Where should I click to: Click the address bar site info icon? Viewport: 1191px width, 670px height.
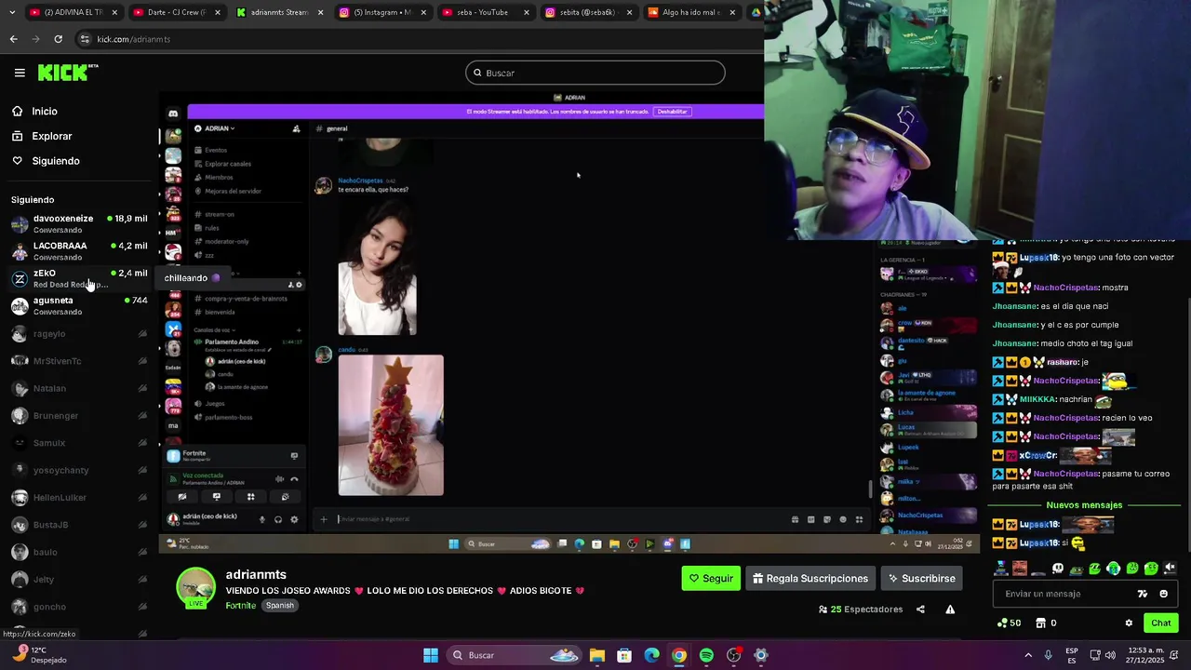click(85, 39)
